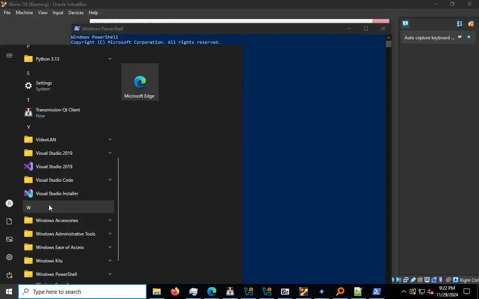This screenshot has width=479, height=299.
Task: Click the taskbar clock and date
Action: [447, 292]
